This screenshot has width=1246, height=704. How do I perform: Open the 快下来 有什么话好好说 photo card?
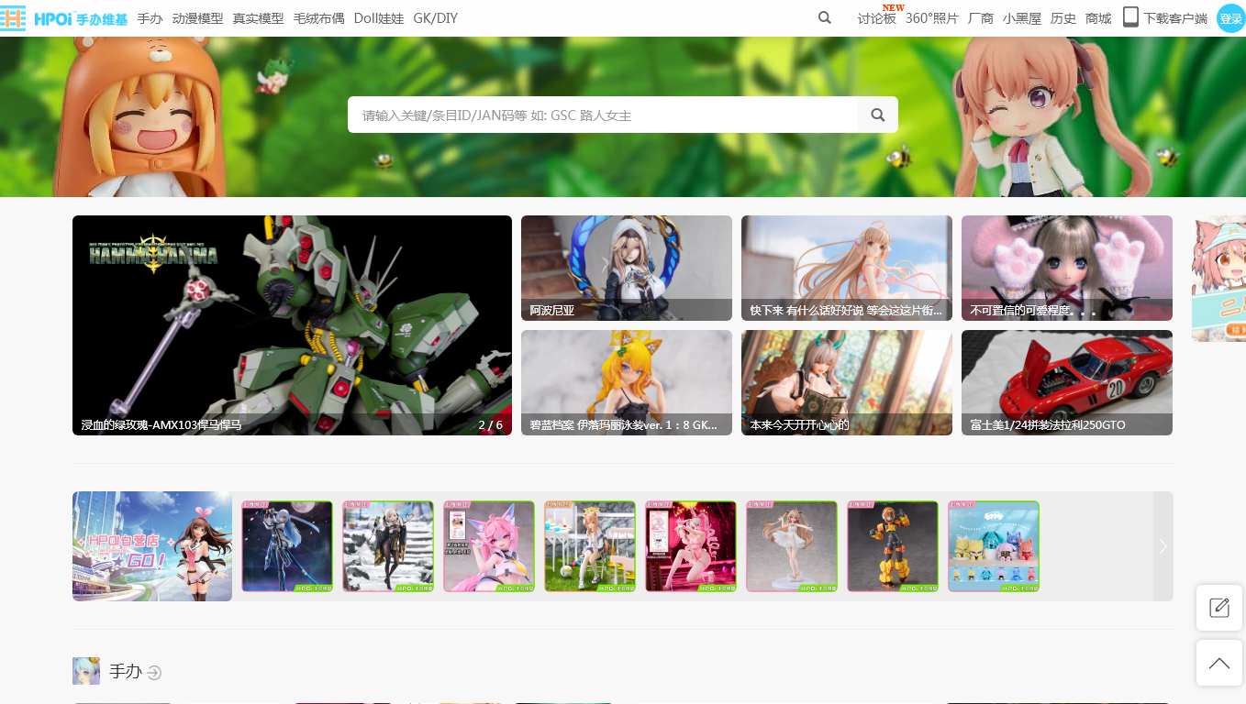pyautogui.click(x=847, y=268)
